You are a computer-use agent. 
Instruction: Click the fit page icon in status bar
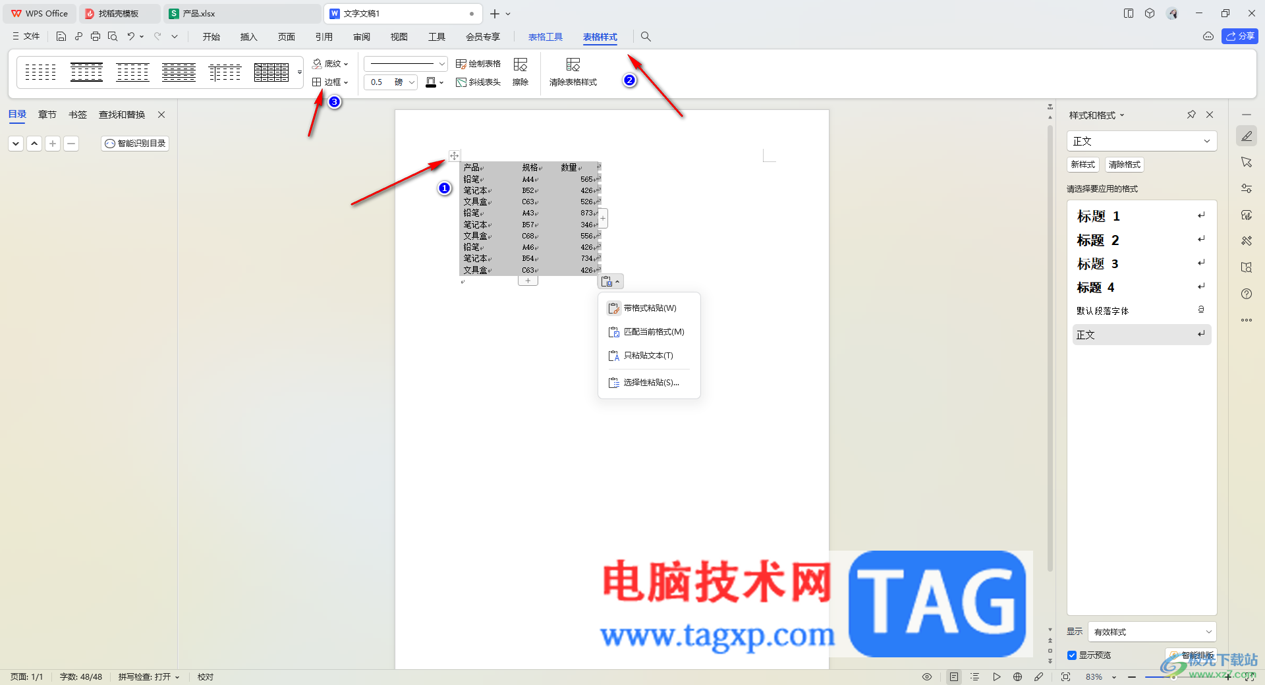pyautogui.click(x=1065, y=676)
